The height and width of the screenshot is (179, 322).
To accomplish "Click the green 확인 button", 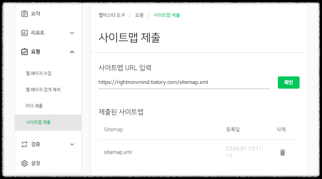I will point(288,83).
